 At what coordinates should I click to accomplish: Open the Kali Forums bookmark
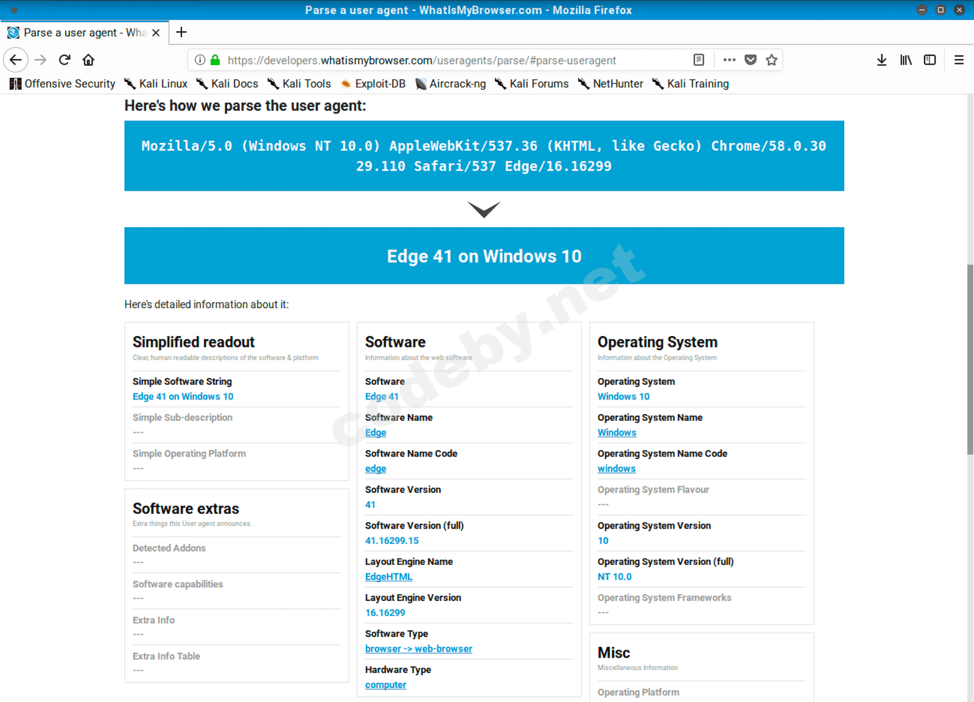pyautogui.click(x=532, y=83)
